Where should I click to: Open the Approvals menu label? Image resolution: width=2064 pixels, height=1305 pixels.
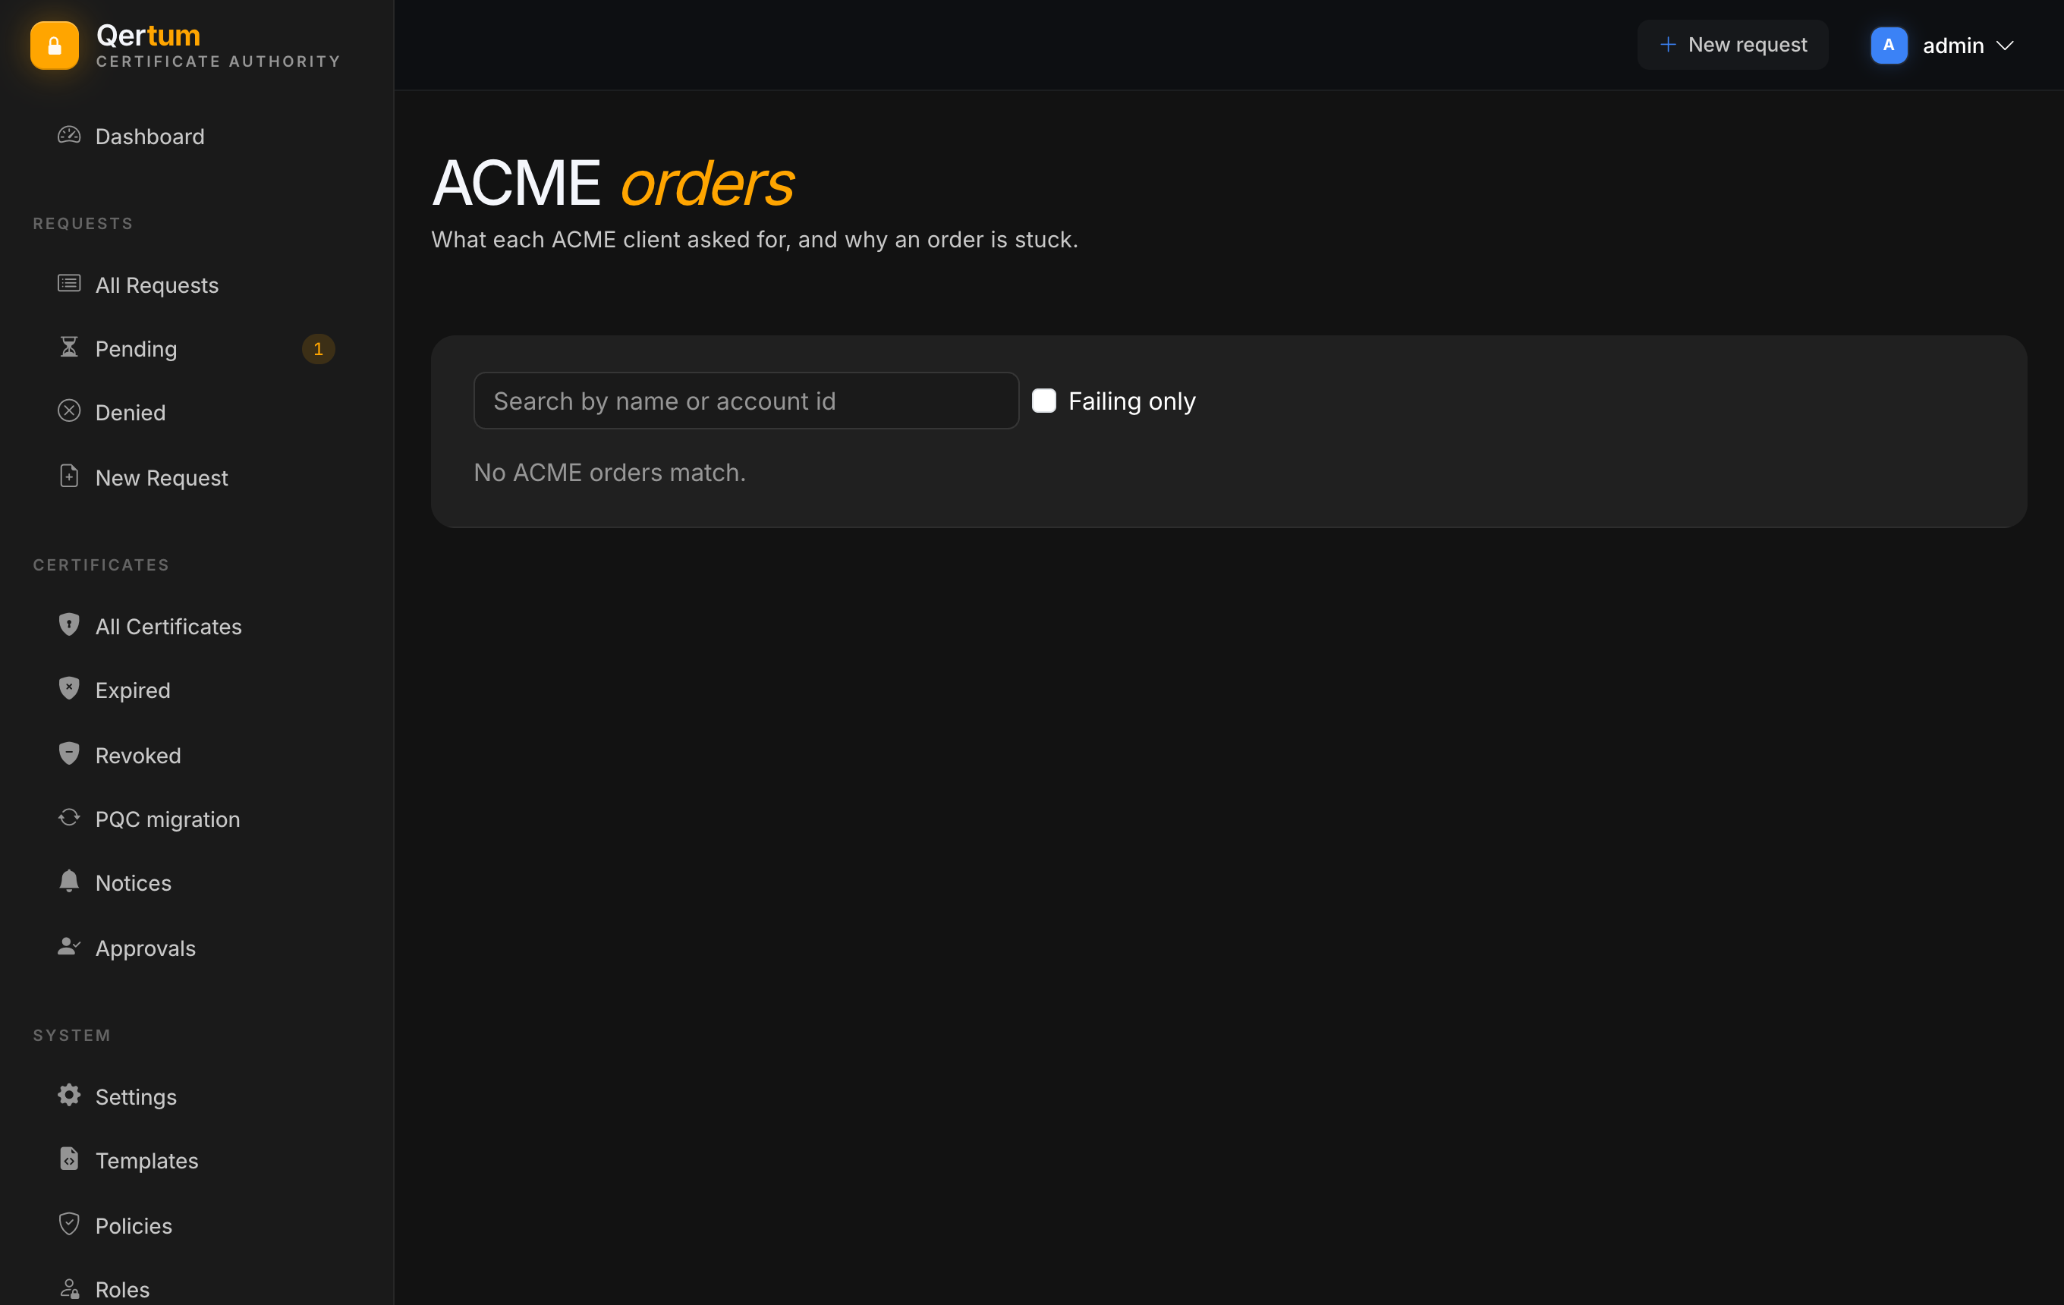click(x=146, y=948)
